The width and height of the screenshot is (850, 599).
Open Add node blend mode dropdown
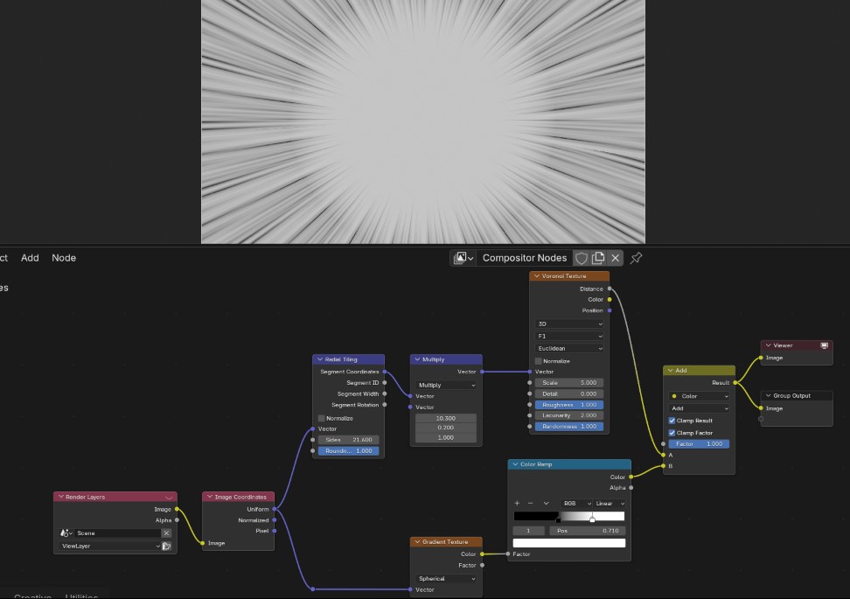pyautogui.click(x=700, y=408)
